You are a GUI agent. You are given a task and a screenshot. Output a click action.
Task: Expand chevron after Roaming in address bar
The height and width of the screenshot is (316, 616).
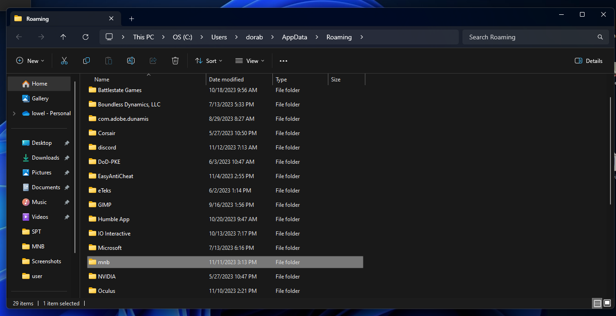coord(362,37)
